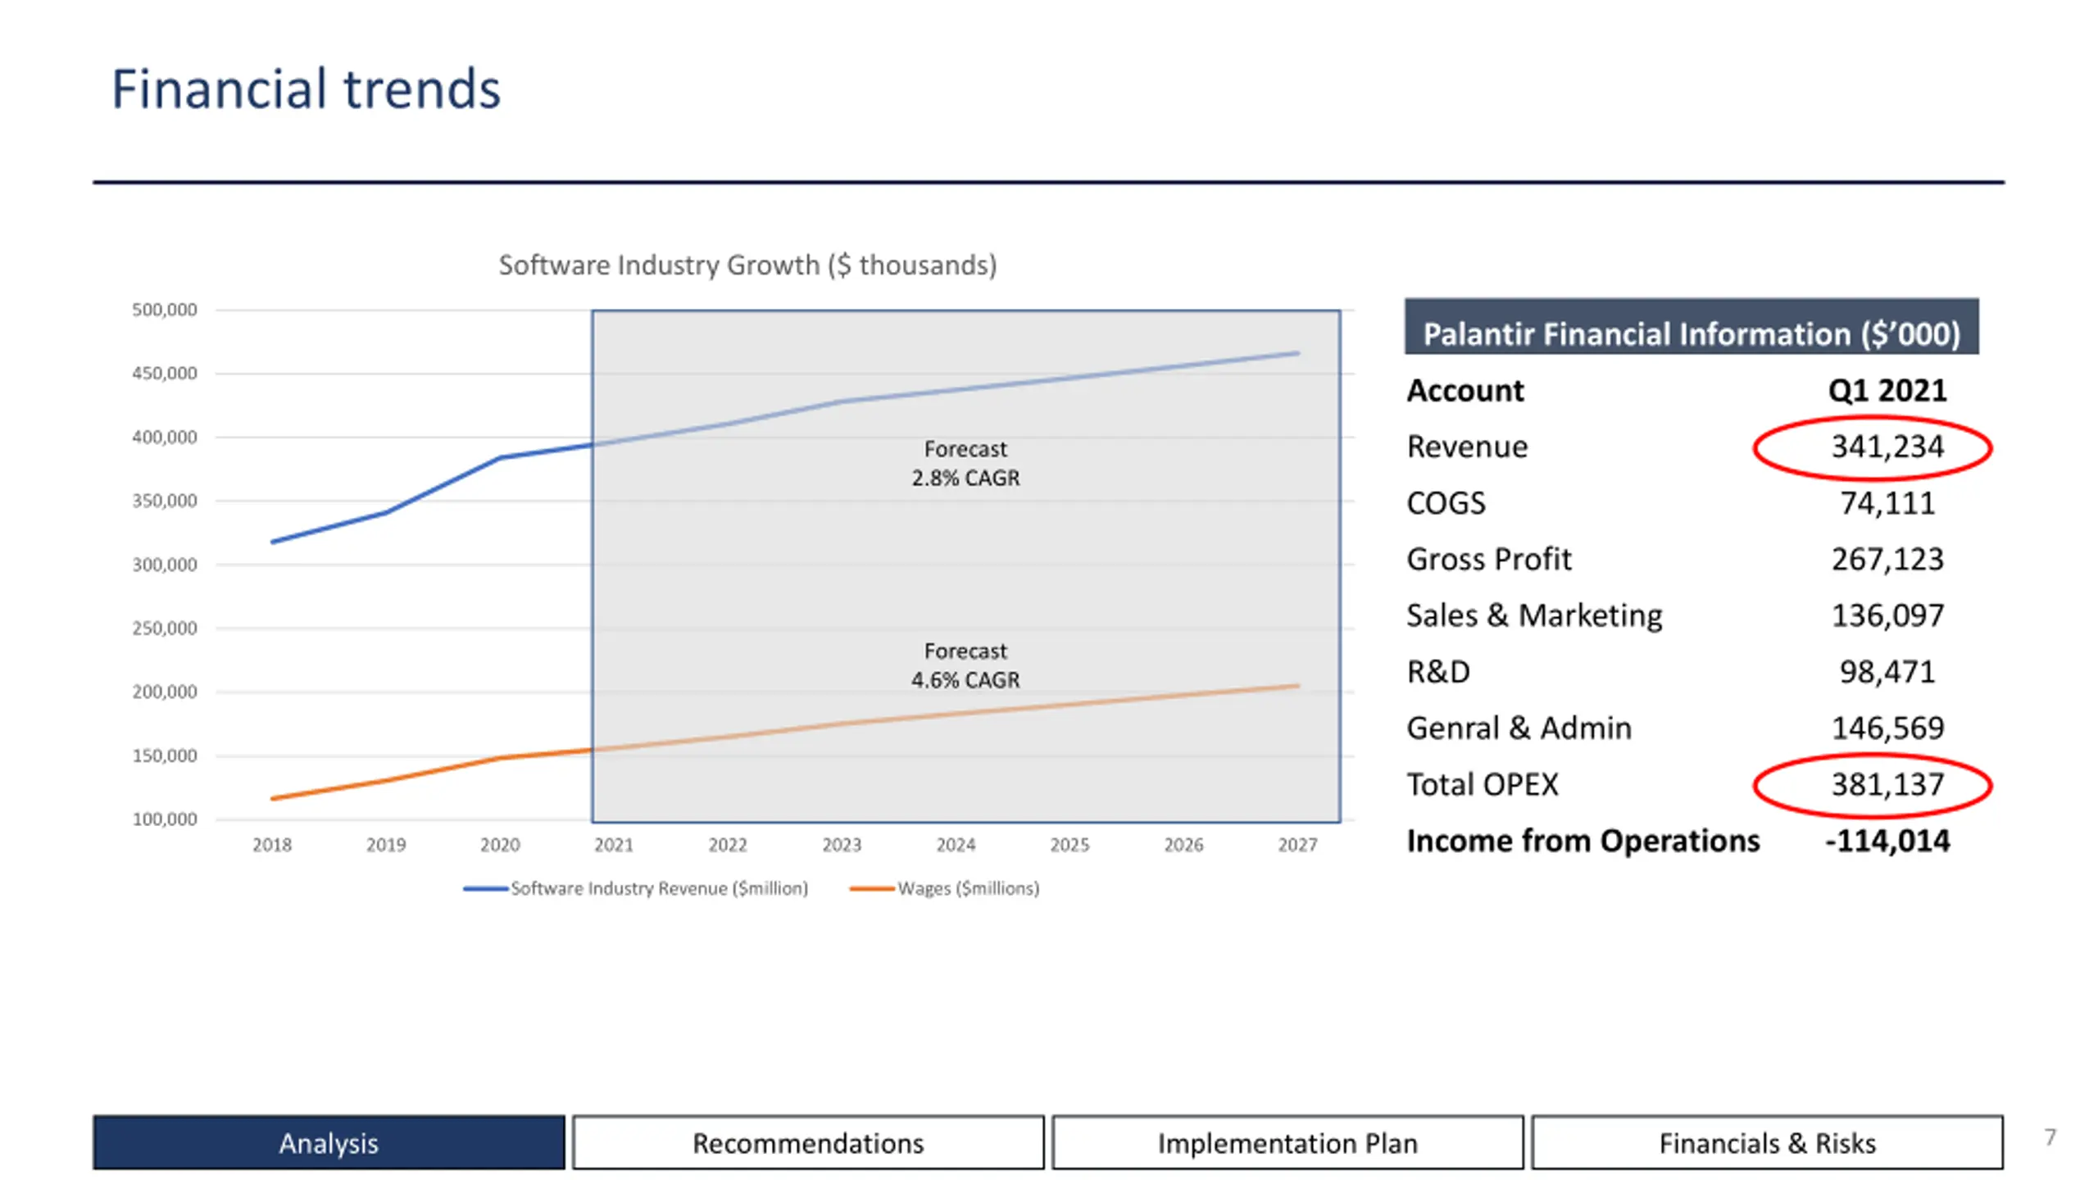The height and width of the screenshot is (1180, 2098).
Task: Open the Recommendations section tab
Action: tap(807, 1142)
